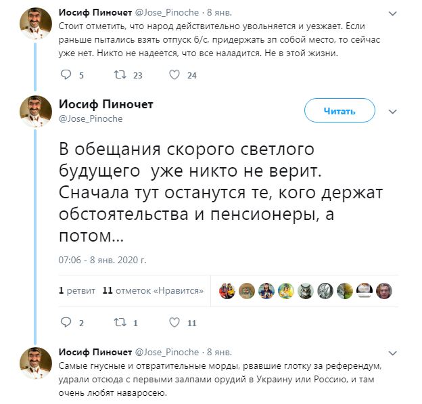Show the 11 отметок «Нравится» list
The height and width of the screenshot is (404, 422).
pos(153,290)
